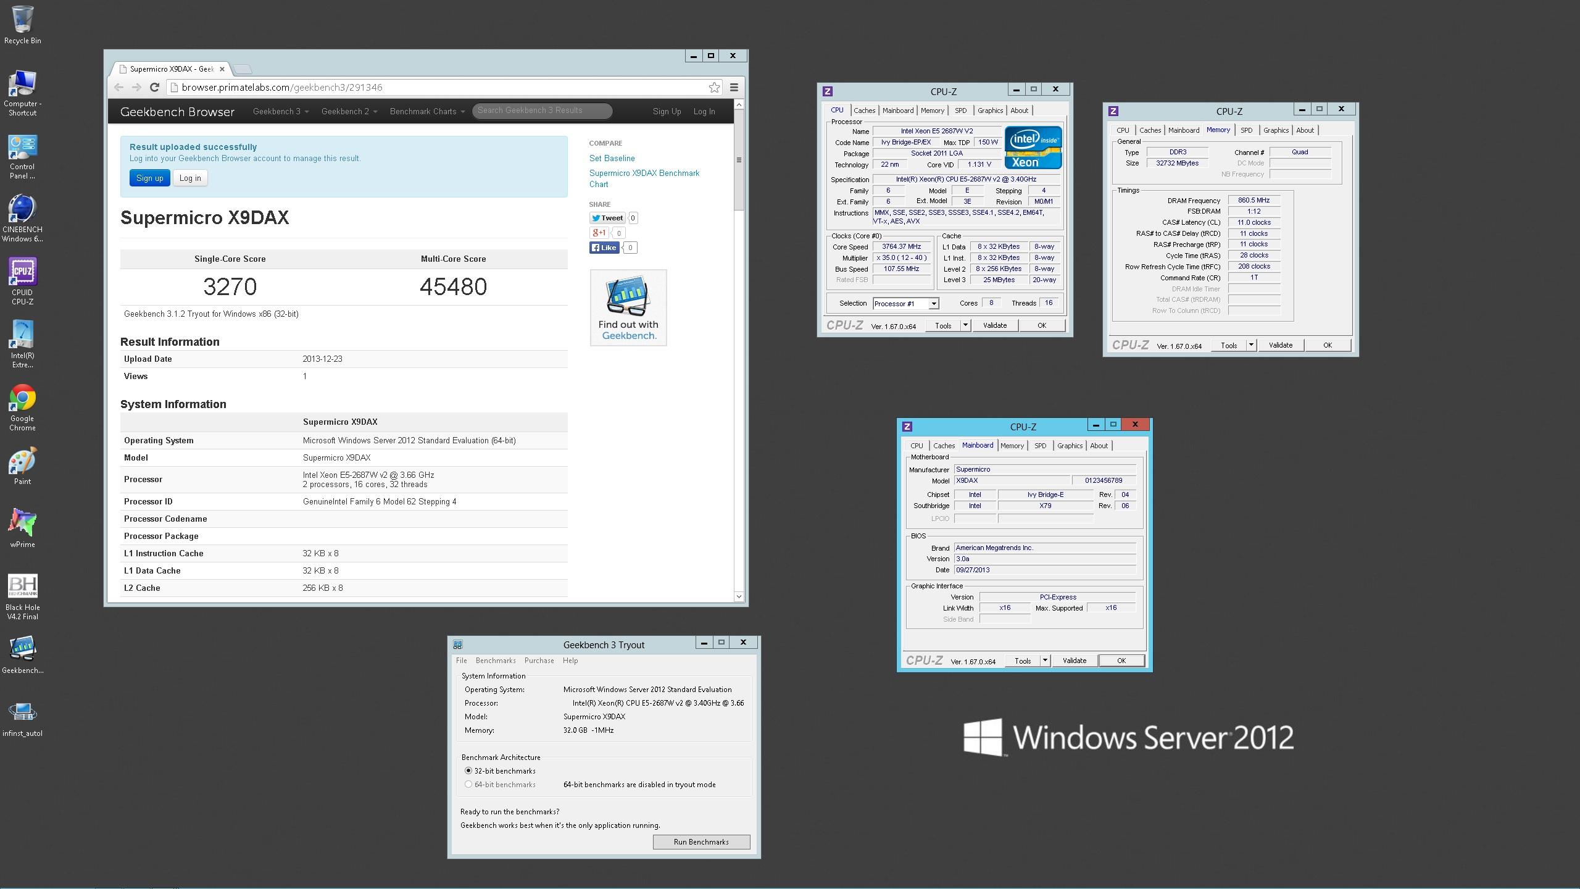Switch to Caches tab in CPU-Z CPU window
1580x889 pixels.
pyautogui.click(x=864, y=111)
